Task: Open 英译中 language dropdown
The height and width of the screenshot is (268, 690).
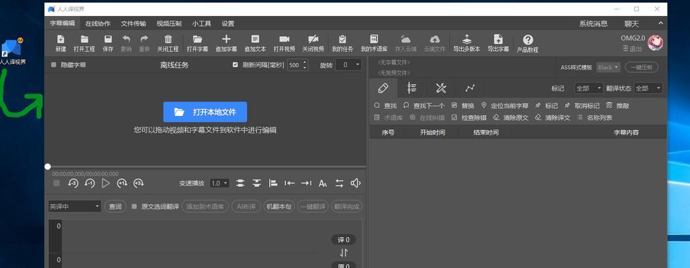Action: coord(75,206)
